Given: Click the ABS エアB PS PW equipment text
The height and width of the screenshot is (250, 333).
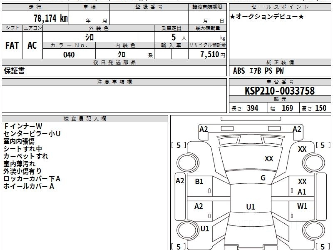Looking at the screenshot, I should coord(258,71).
